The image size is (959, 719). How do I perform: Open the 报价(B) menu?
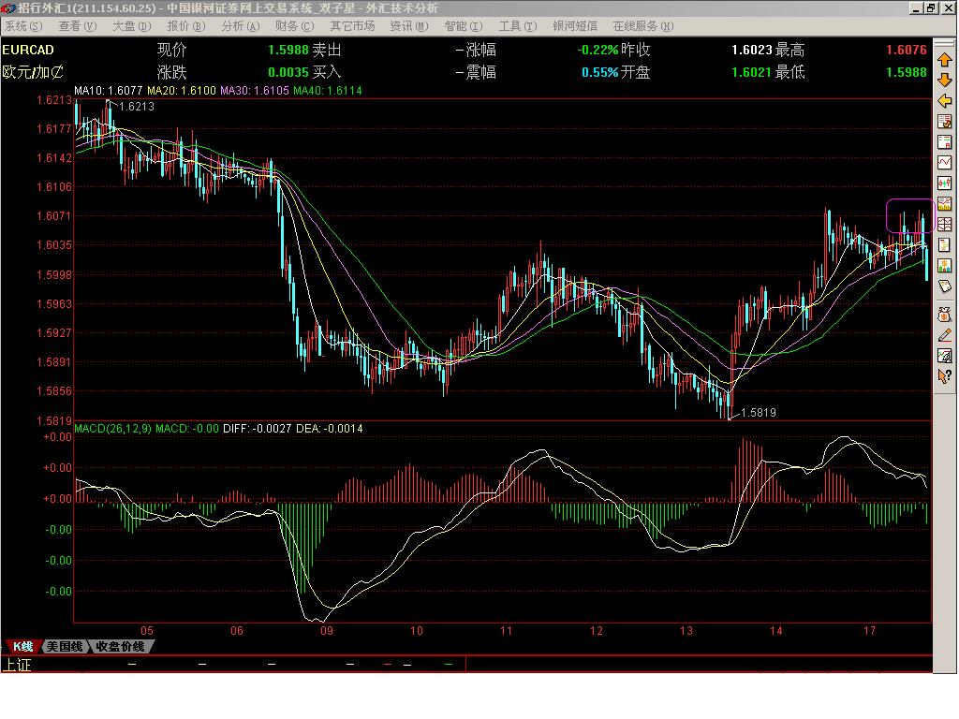[186, 26]
